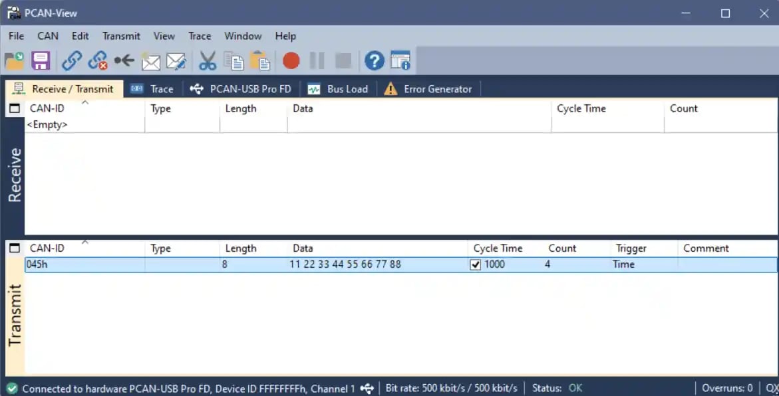This screenshot has width=779, height=396.
Task: Click the Transmit Trigger column header
Action: click(644, 248)
